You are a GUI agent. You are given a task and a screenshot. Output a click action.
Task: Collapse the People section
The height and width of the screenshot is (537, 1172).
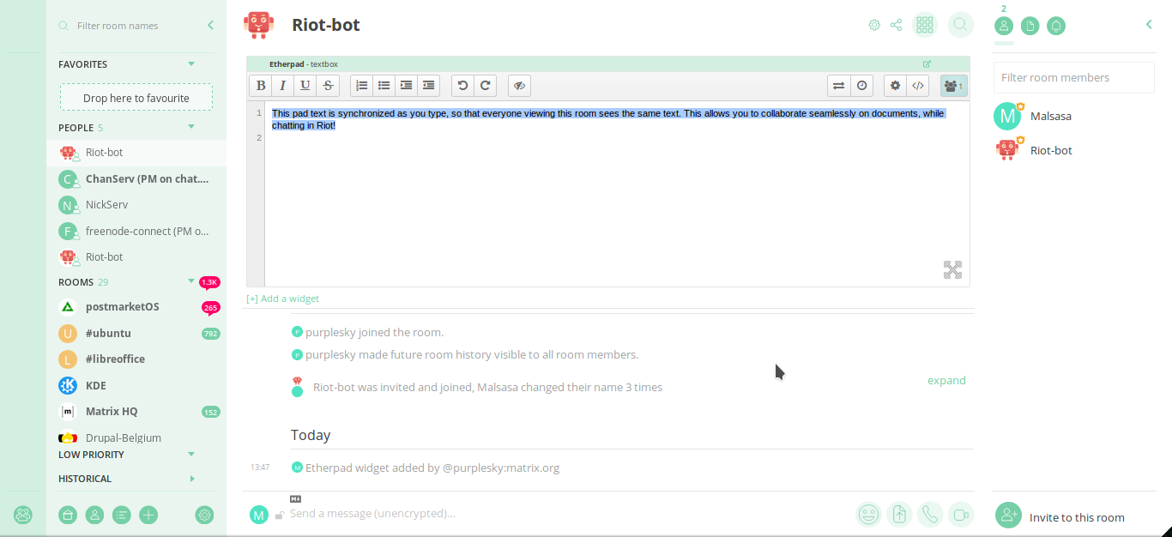191,127
